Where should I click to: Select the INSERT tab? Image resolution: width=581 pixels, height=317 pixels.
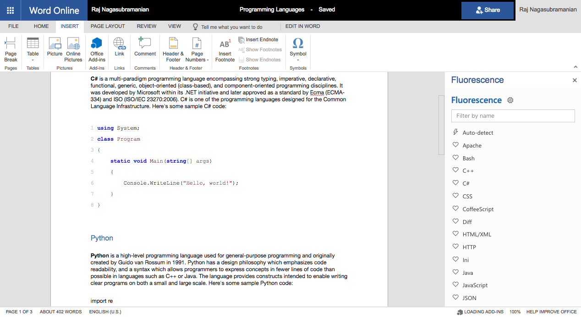pyautogui.click(x=70, y=26)
